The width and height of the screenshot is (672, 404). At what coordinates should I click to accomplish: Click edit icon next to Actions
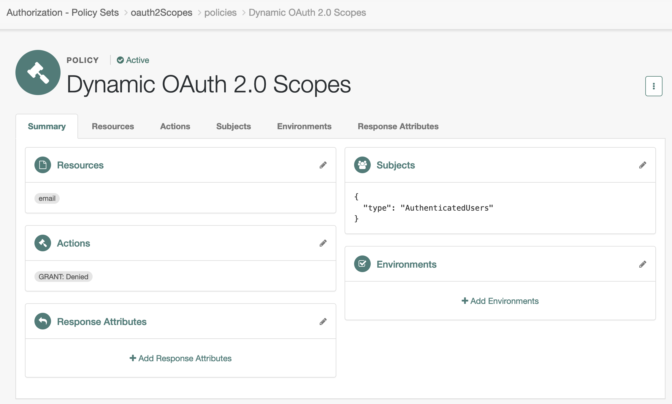click(x=323, y=243)
